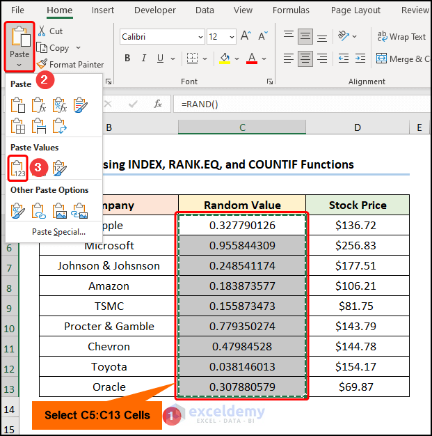Screen dimensions: 432x436
Task: Toggle Bold formatting
Action: coord(127,58)
